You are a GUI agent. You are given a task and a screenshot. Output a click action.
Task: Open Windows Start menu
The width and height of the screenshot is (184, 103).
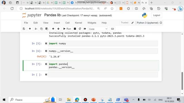[4, 100]
